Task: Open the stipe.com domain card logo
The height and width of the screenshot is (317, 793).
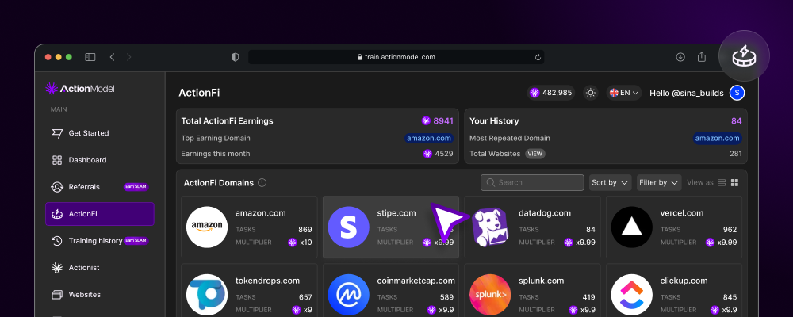Action: [348, 227]
